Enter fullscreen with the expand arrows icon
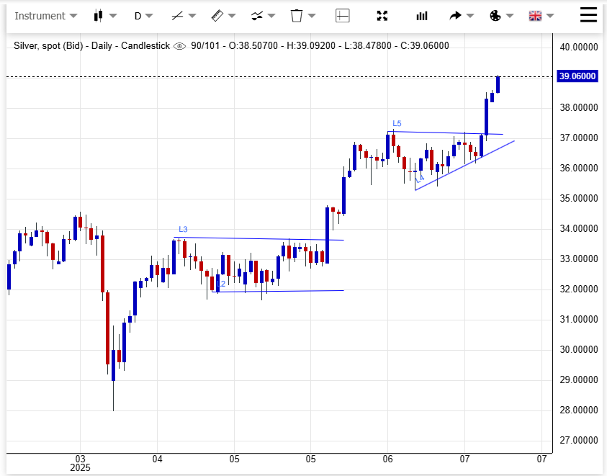Screen dimensions: 607x476 (382, 16)
